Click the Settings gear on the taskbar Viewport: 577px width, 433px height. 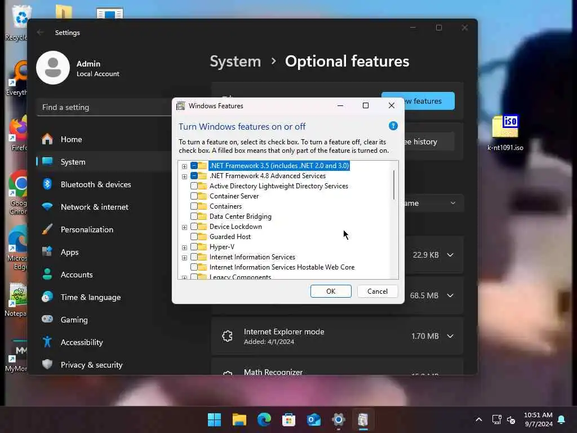tap(338, 419)
